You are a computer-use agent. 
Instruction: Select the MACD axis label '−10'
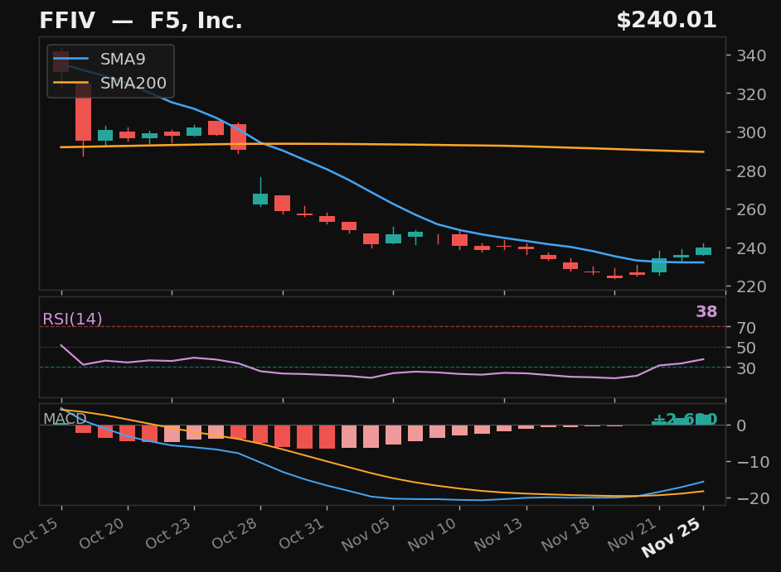pyautogui.click(x=753, y=463)
